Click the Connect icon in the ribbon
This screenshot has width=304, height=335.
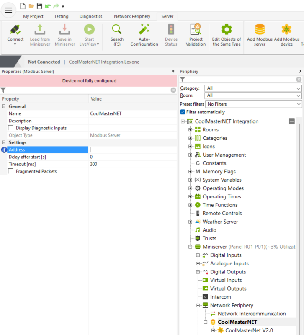(x=15, y=30)
